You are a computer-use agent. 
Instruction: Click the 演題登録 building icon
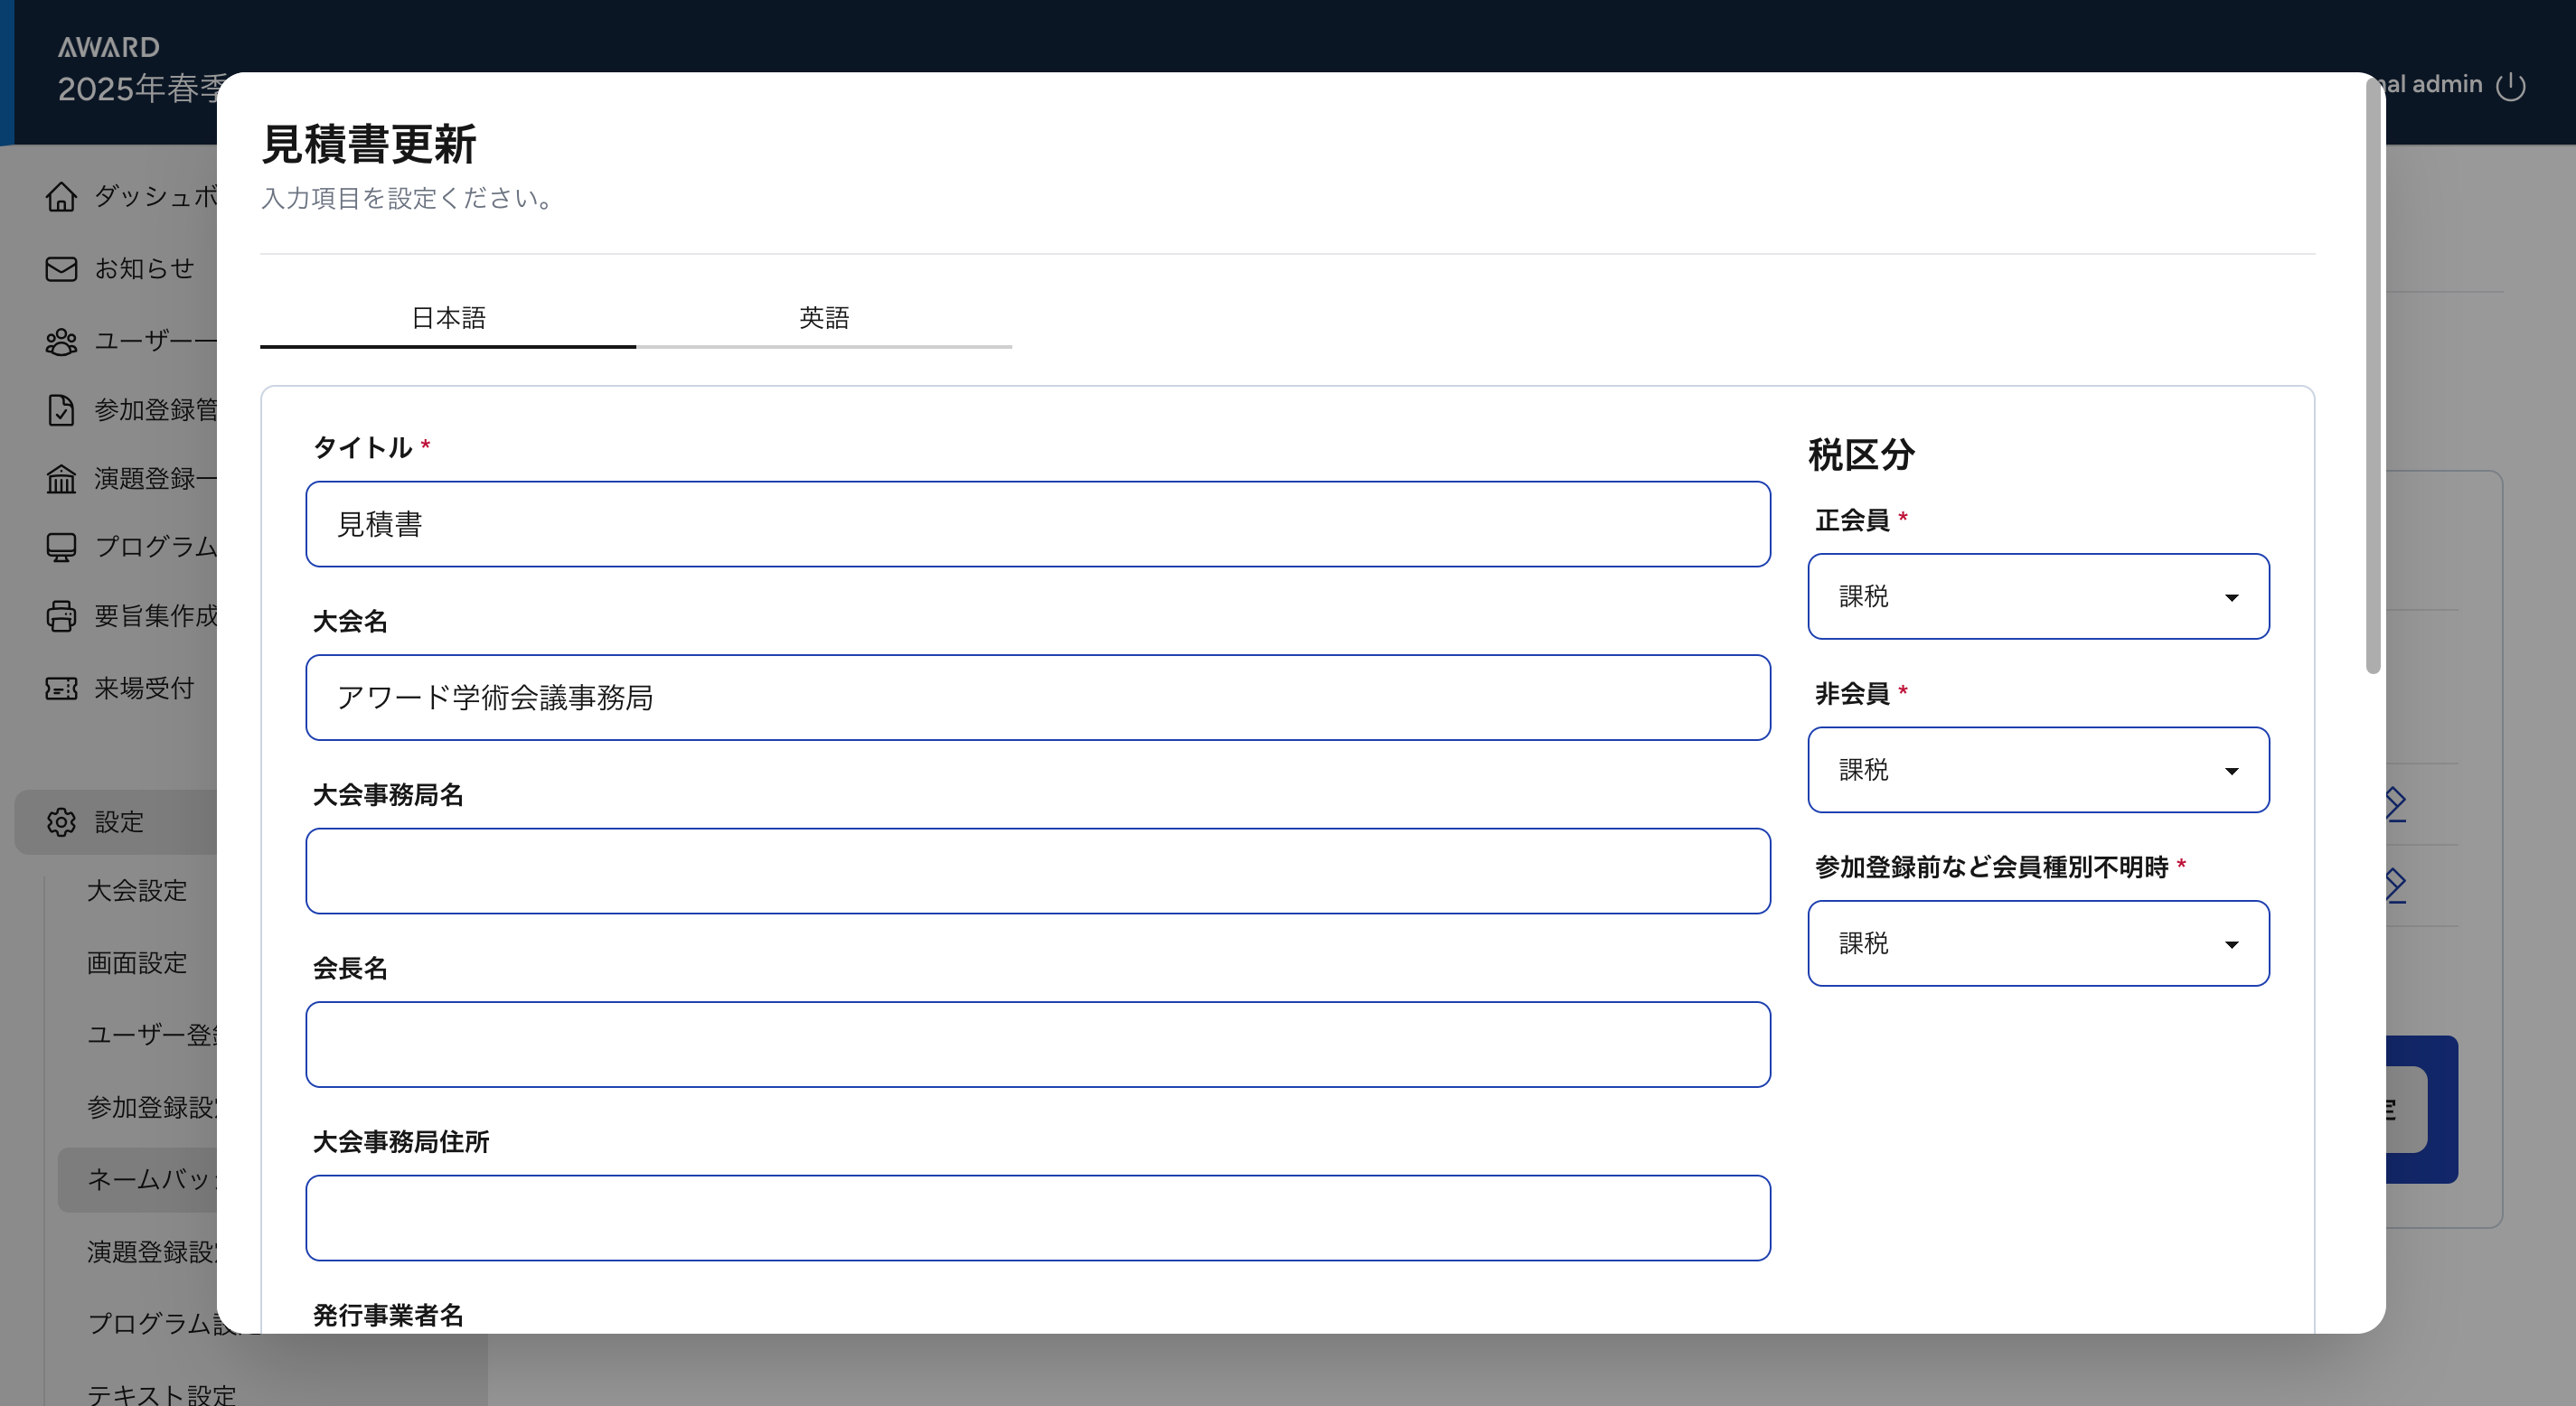[x=61, y=479]
